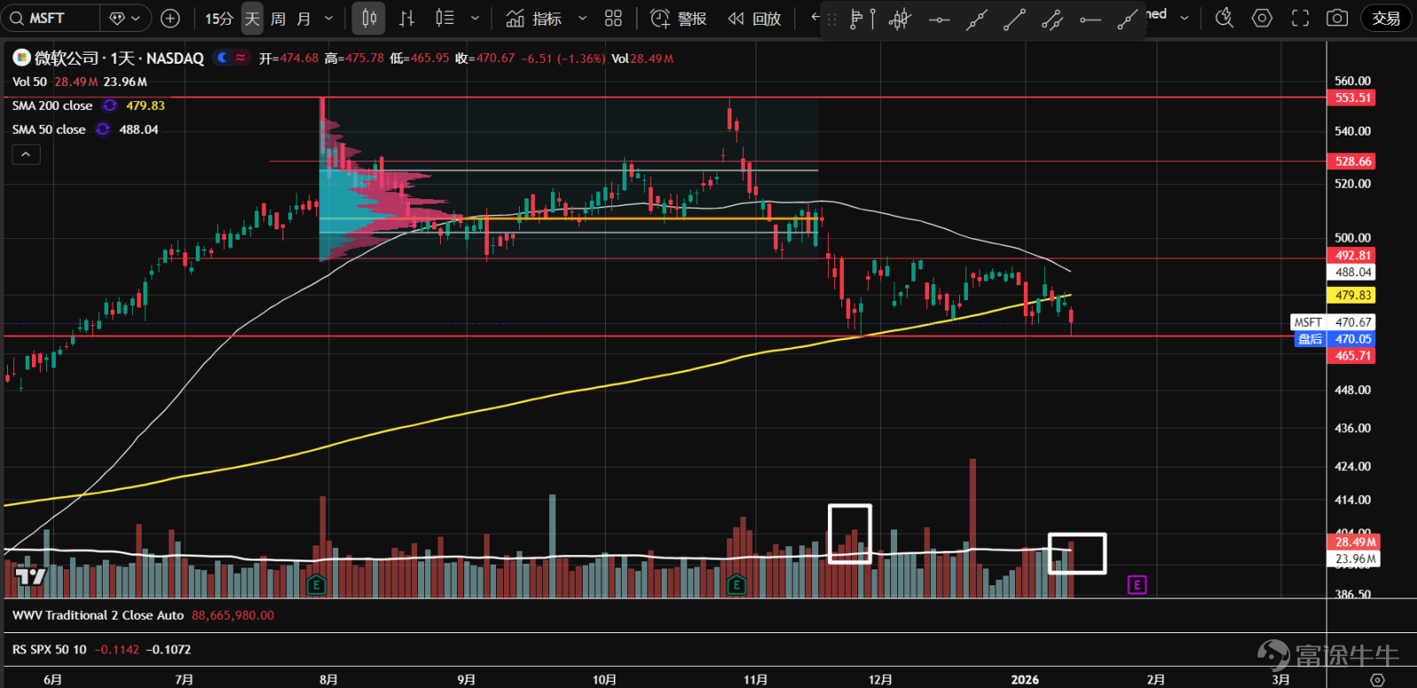Click the 2026 label on the time axis
The width and height of the screenshot is (1417, 688).
pyautogui.click(x=1025, y=679)
